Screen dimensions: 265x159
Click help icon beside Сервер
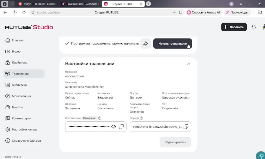click(141, 118)
